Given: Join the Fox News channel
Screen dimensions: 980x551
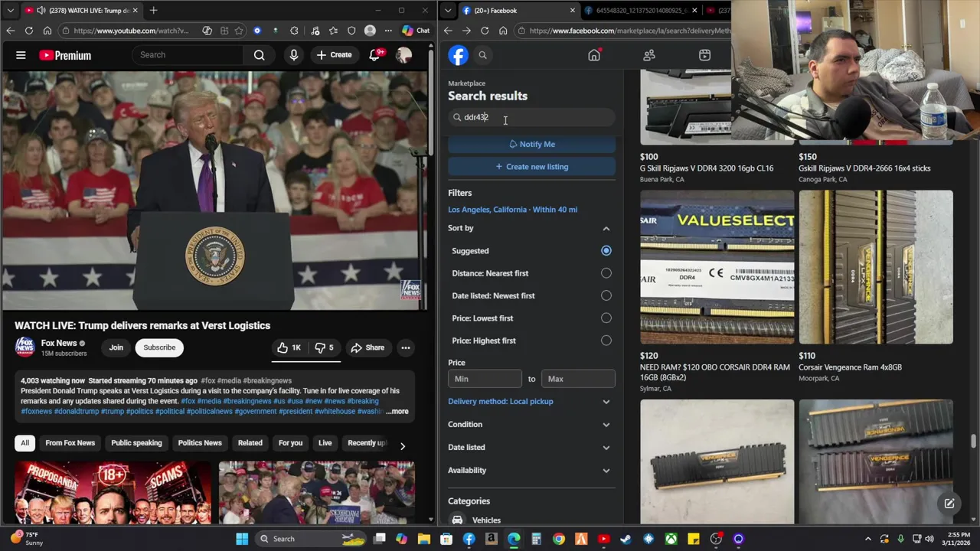Looking at the screenshot, I should (x=116, y=347).
